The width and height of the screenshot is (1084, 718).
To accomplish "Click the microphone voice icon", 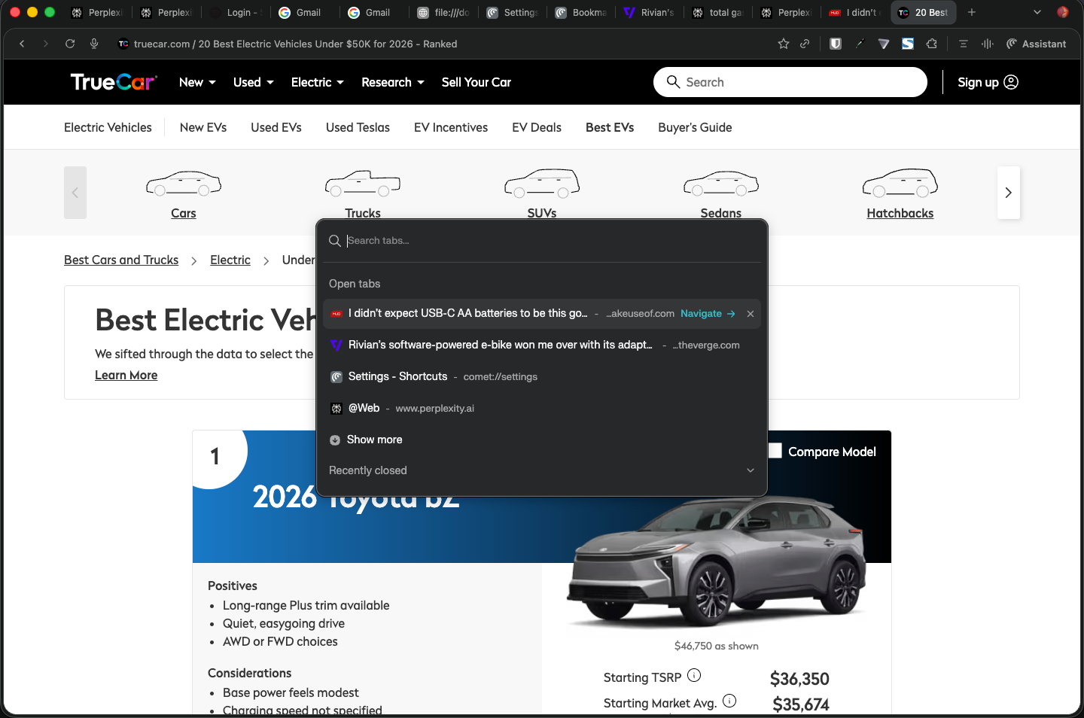I will point(94,44).
